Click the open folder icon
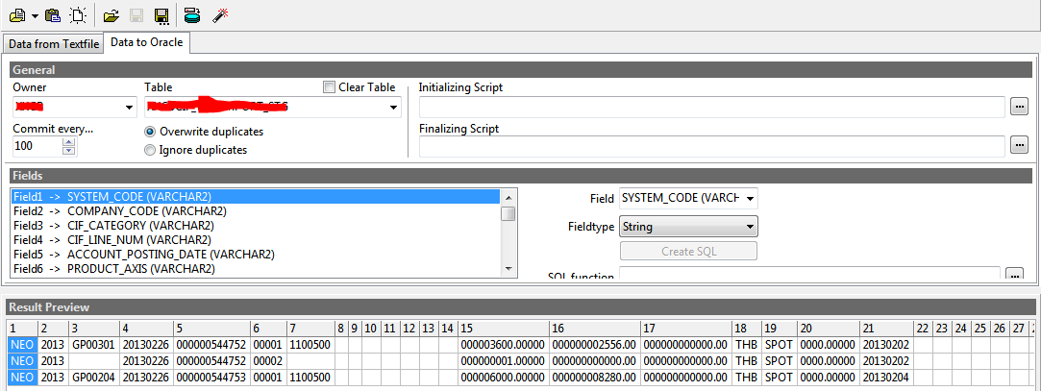This screenshot has width=1041, height=391. pos(112,15)
